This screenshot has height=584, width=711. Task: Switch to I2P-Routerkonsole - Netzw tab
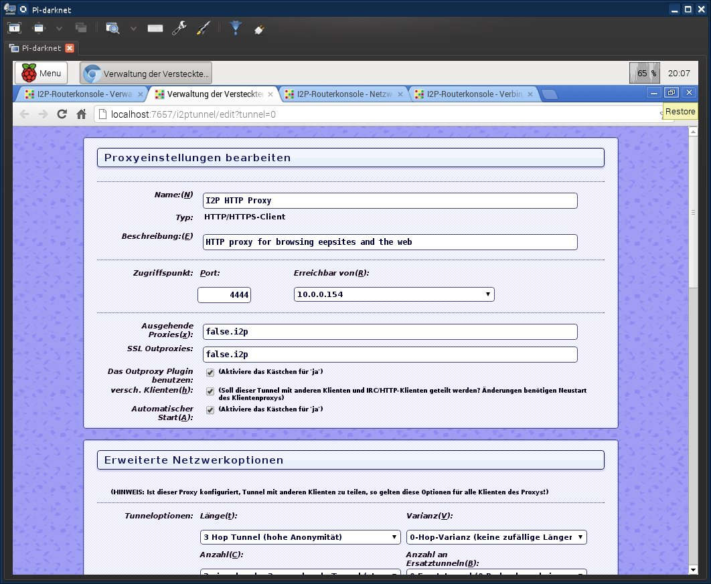pos(344,94)
